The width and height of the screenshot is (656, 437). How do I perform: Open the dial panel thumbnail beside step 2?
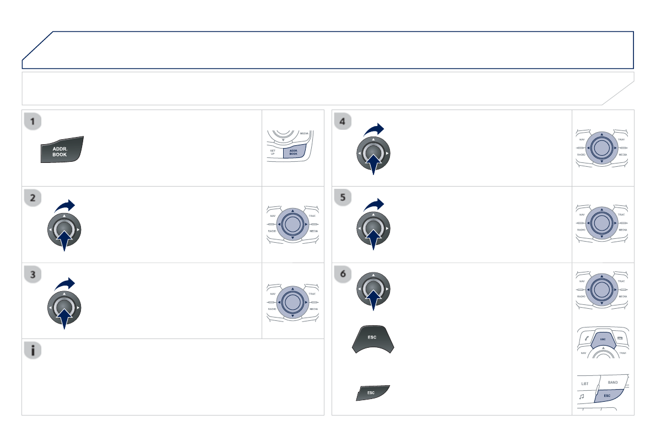click(292, 224)
